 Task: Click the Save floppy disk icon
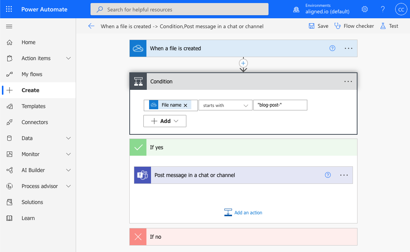tap(311, 26)
